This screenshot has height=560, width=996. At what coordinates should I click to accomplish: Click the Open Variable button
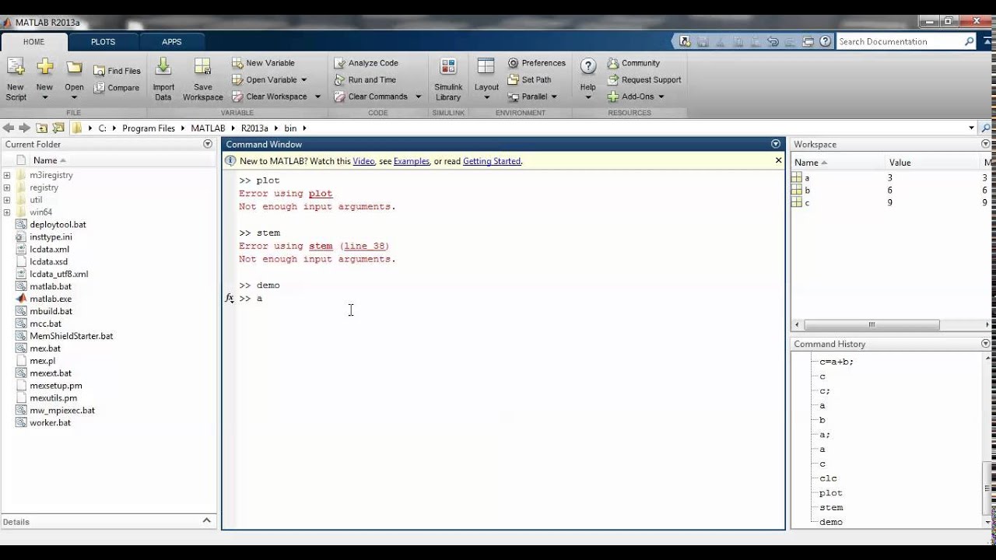(x=269, y=80)
